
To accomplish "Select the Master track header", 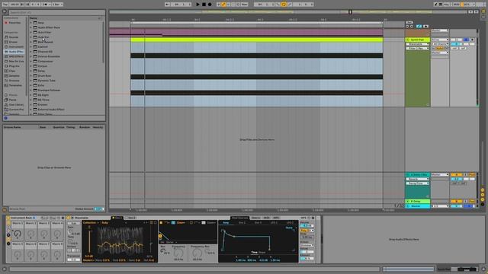I will click(417, 206).
